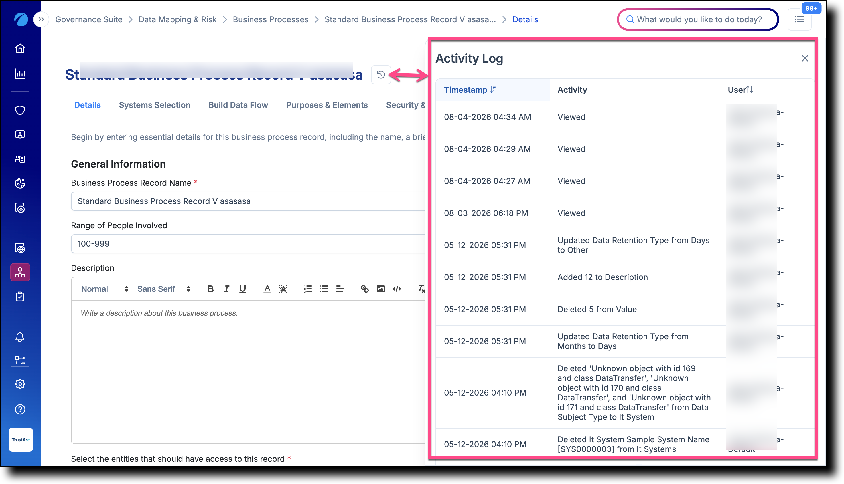The height and width of the screenshot is (484, 844).
Task: Close the Activity Log panel
Action: [x=805, y=59]
